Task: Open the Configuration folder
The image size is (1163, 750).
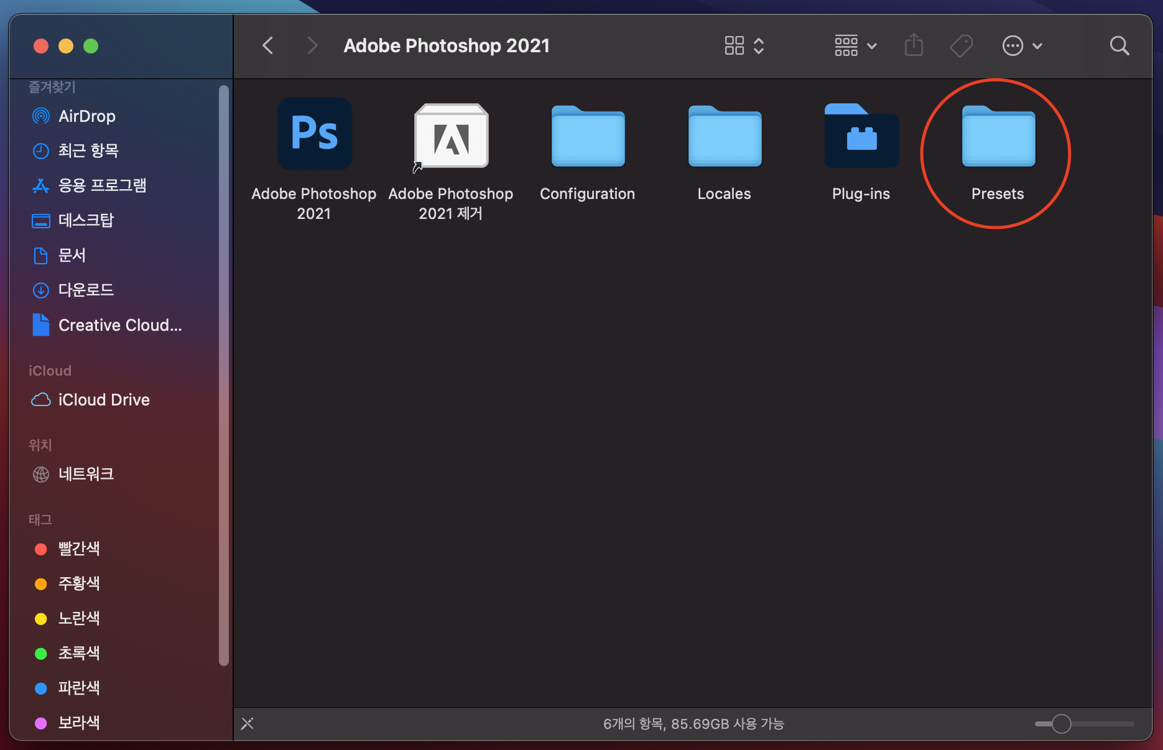Action: pos(588,136)
